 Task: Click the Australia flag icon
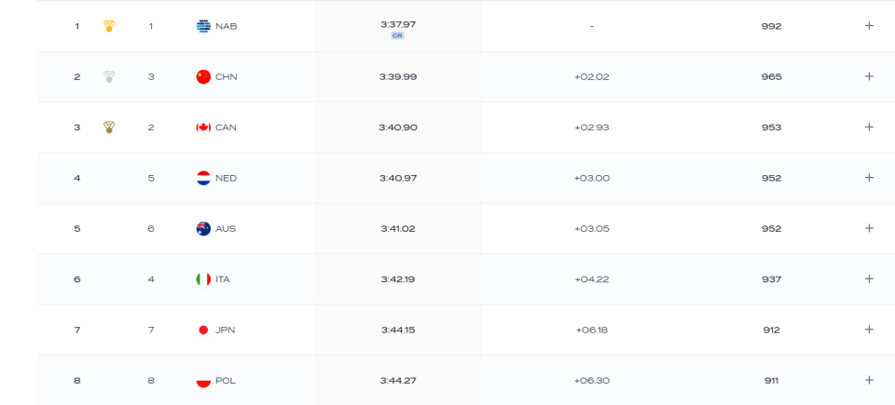(x=203, y=228)
